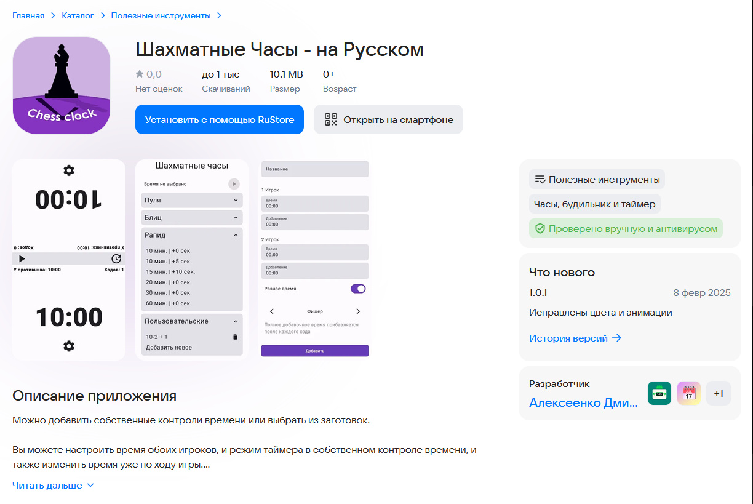Open the second screenshot with time controls list
753x504 pixels.
click(192, 260)
